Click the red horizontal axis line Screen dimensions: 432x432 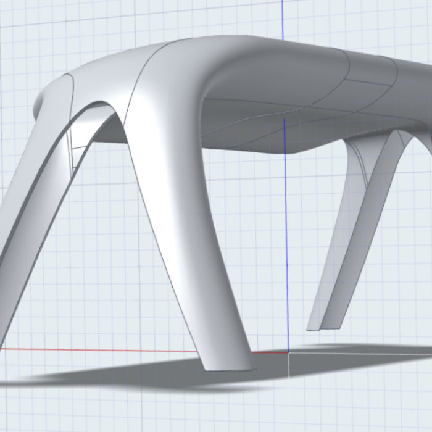[x=99, y=350]
